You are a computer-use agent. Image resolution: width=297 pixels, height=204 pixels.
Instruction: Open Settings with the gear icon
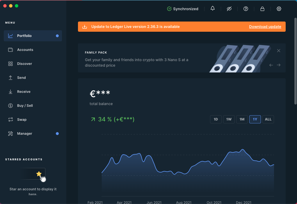(x=279, y=9)
